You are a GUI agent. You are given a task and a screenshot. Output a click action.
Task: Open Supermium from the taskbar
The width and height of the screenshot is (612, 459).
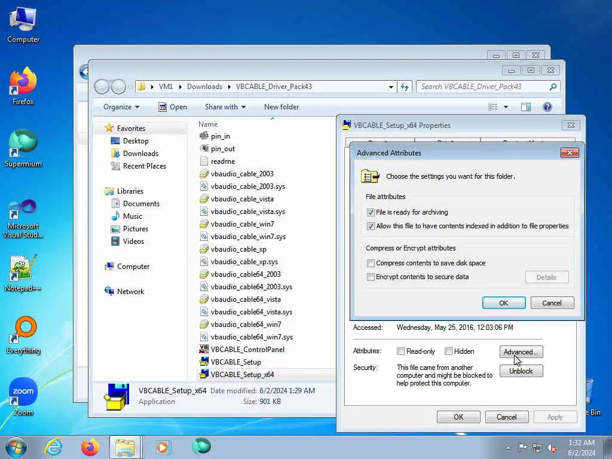(x=201, y=446)
